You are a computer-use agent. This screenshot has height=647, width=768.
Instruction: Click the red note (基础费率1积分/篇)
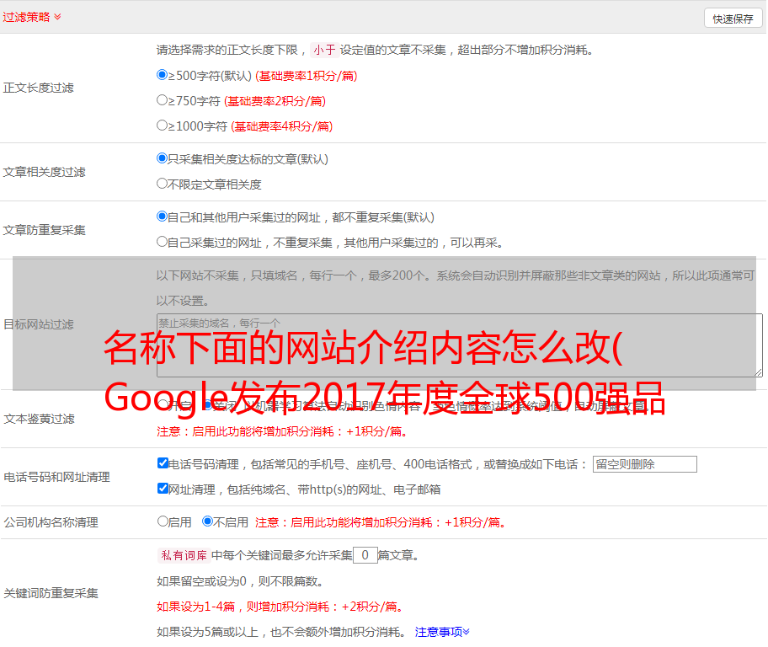pyautogui.click(x=307, y=76)
